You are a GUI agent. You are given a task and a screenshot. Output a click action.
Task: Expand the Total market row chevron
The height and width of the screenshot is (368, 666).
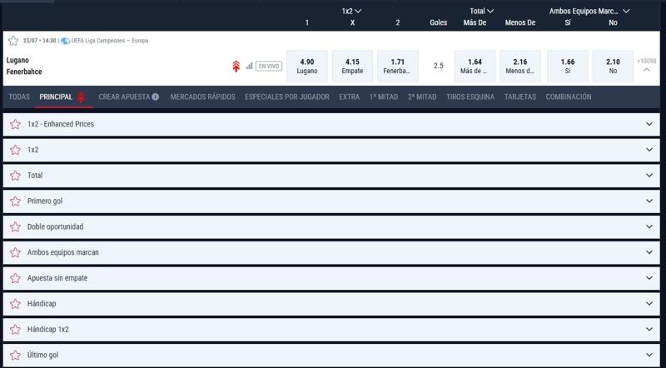tap(649, 176)
